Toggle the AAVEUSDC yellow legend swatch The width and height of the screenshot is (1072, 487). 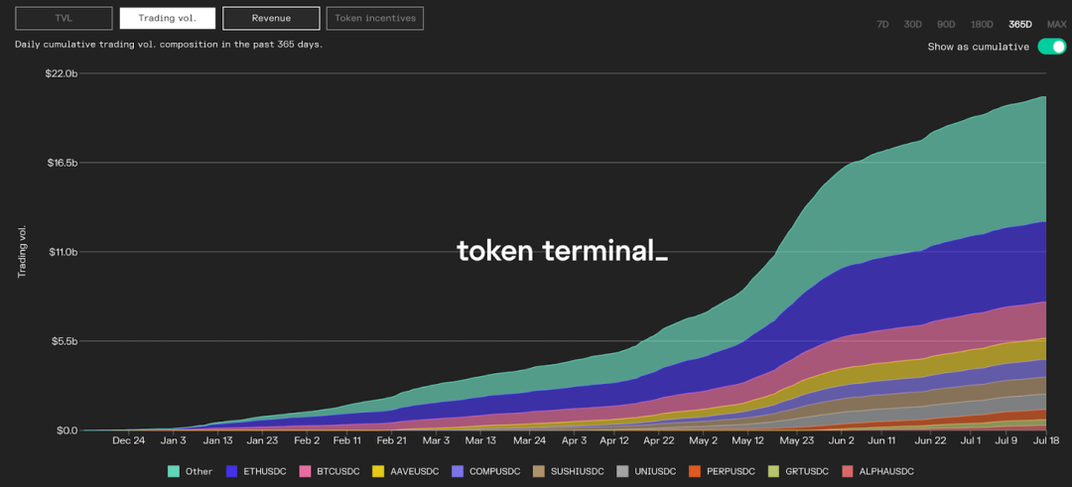click(377, 471)
